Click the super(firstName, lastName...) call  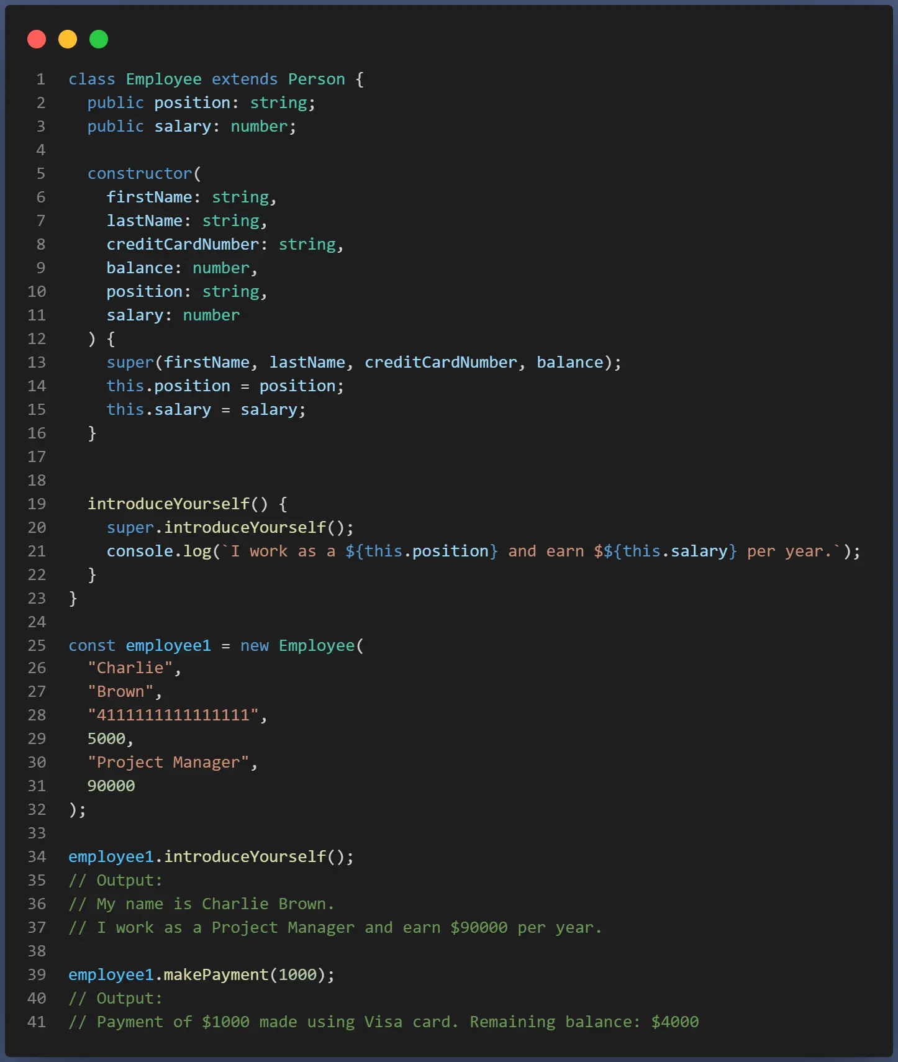364,363
